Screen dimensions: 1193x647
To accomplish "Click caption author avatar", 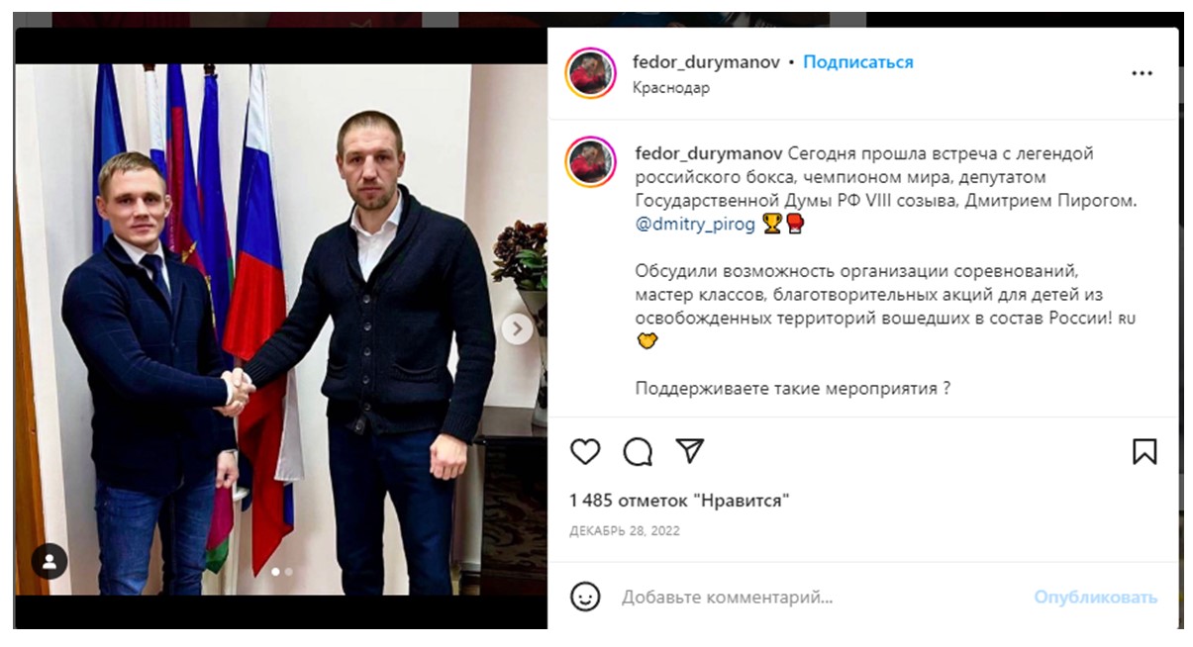I will [591, 162].
